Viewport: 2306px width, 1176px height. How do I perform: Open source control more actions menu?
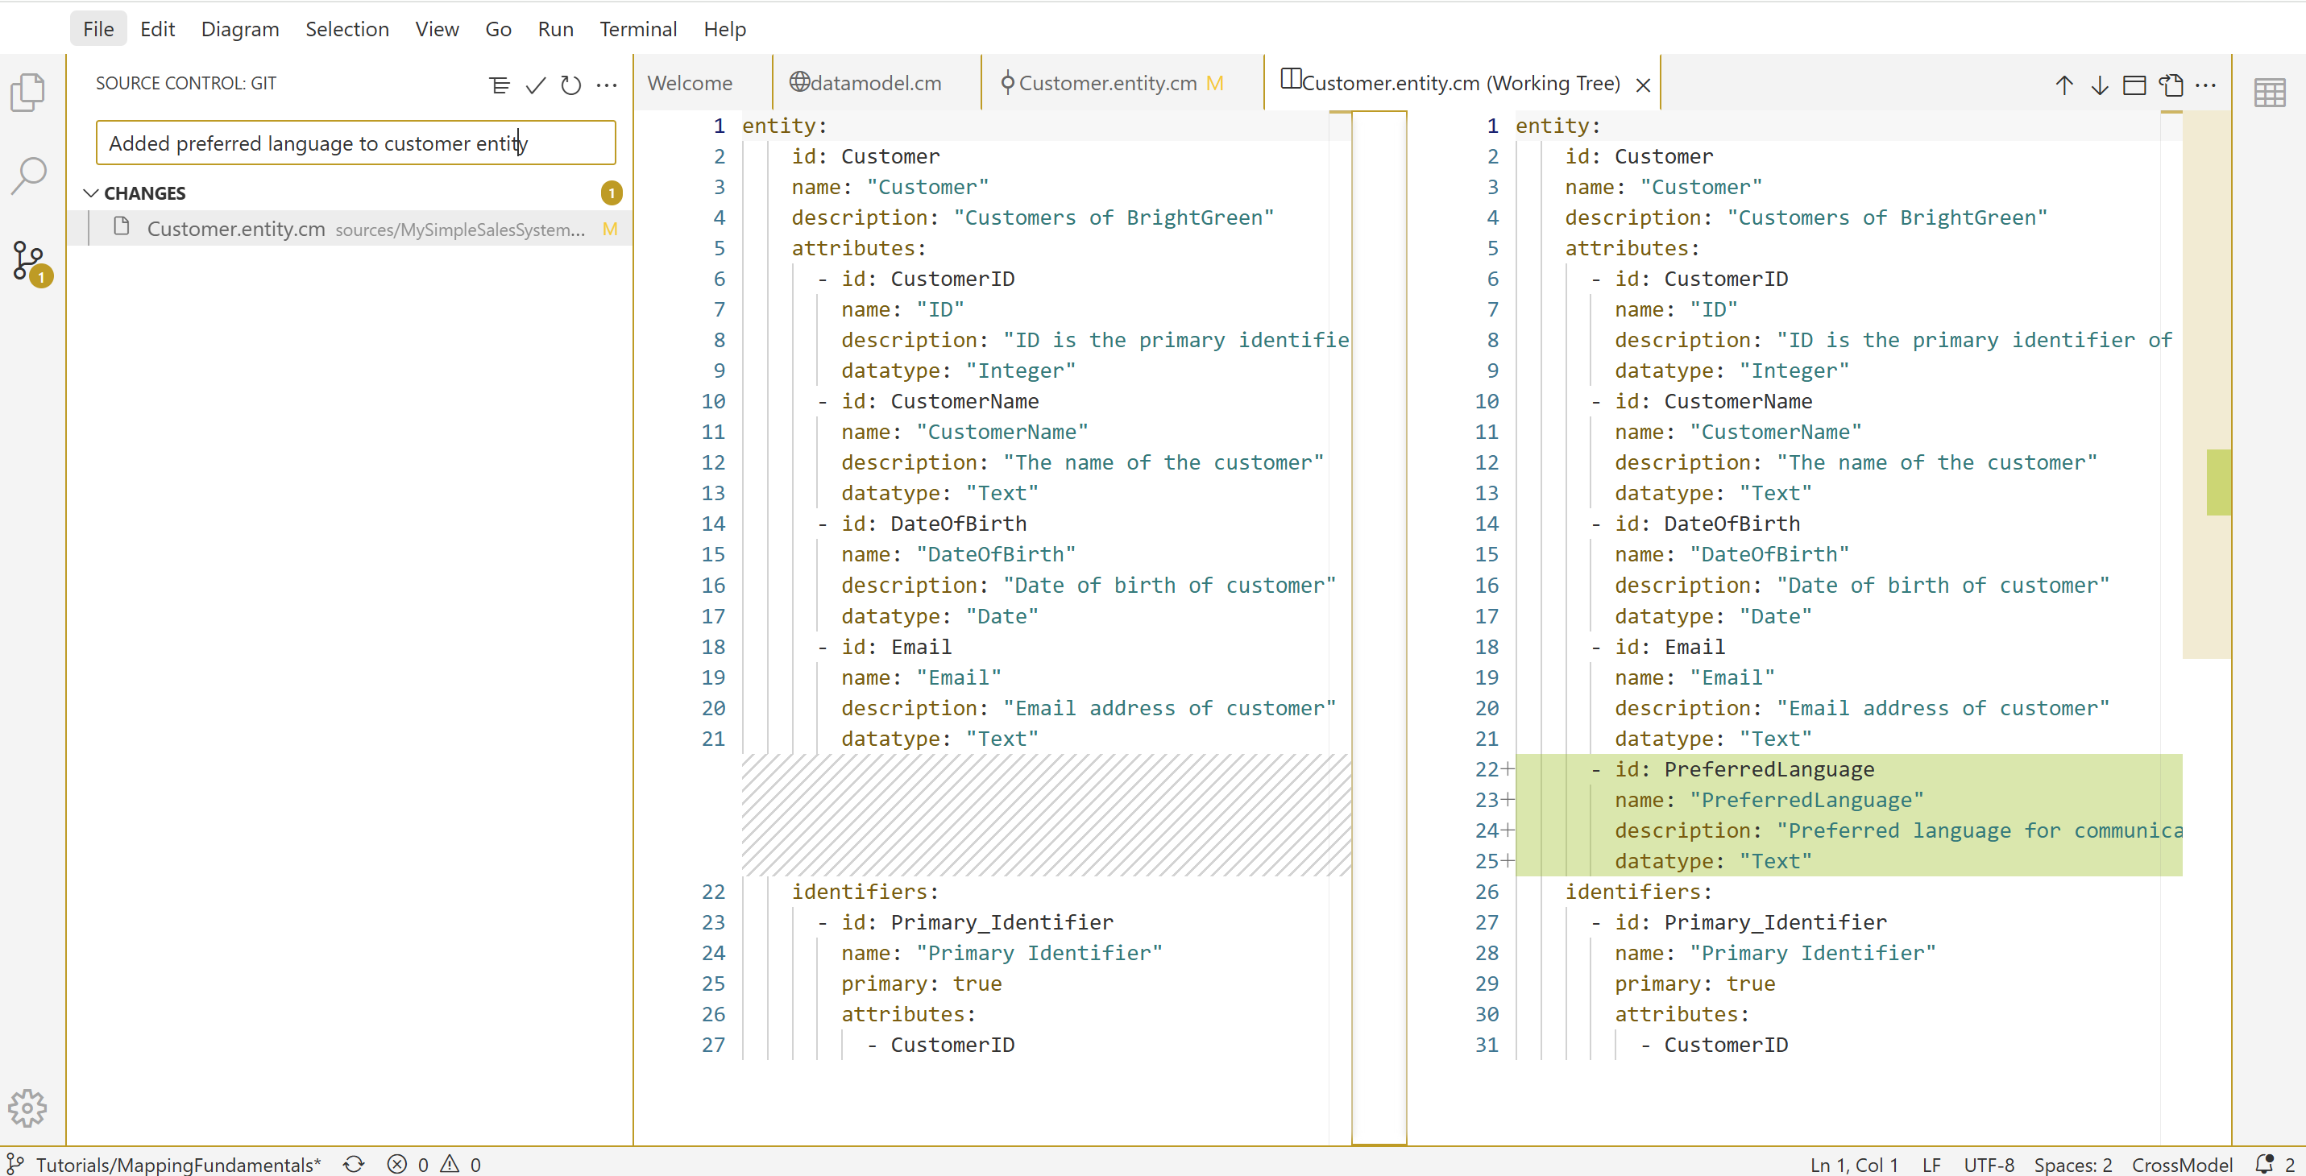point(607,85)
